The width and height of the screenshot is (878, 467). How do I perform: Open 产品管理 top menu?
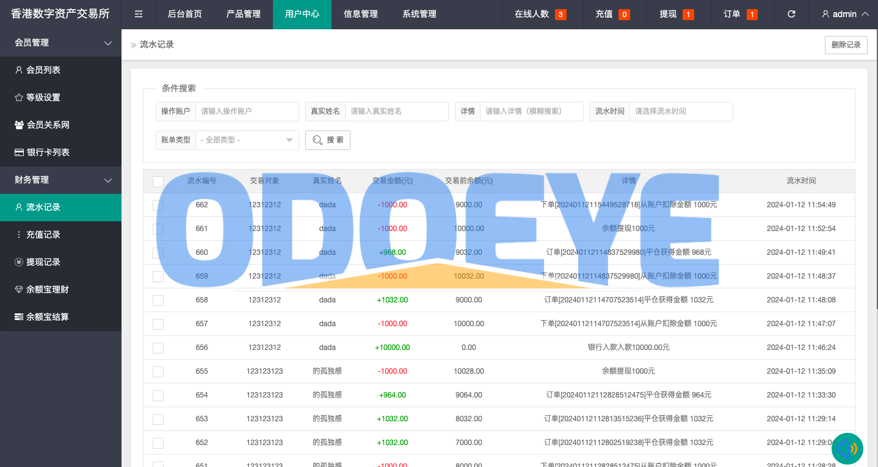244,14
